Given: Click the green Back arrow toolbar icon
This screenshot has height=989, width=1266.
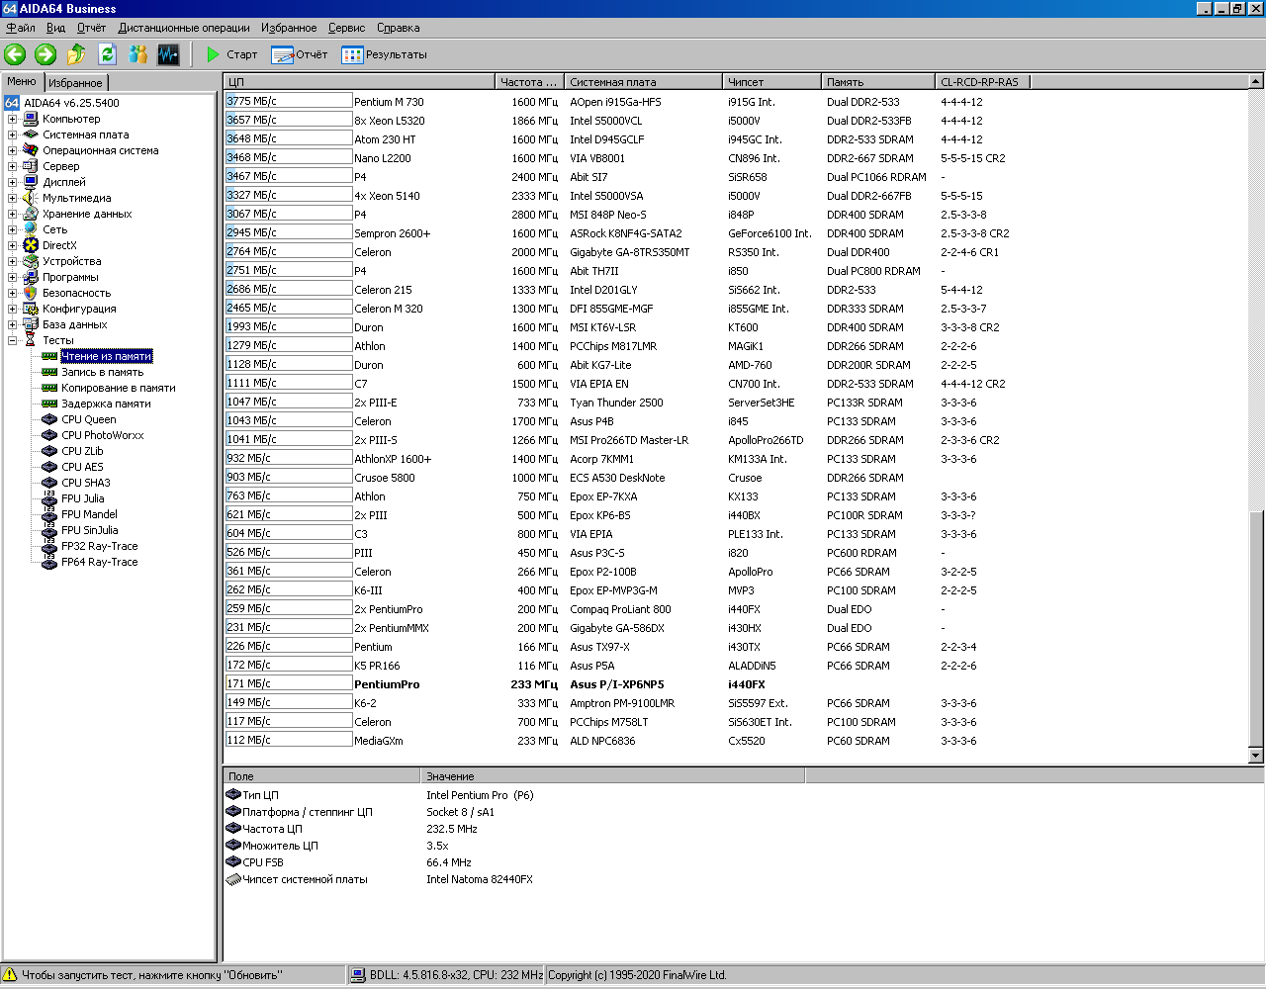Looking at the screenshot, I should [x=15, y=54].
